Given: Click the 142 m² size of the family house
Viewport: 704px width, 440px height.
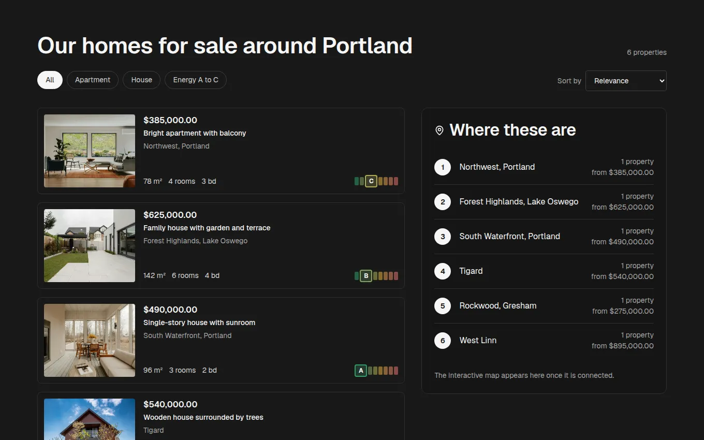Looking at the screenshot, I should click(x=154, y=276).
